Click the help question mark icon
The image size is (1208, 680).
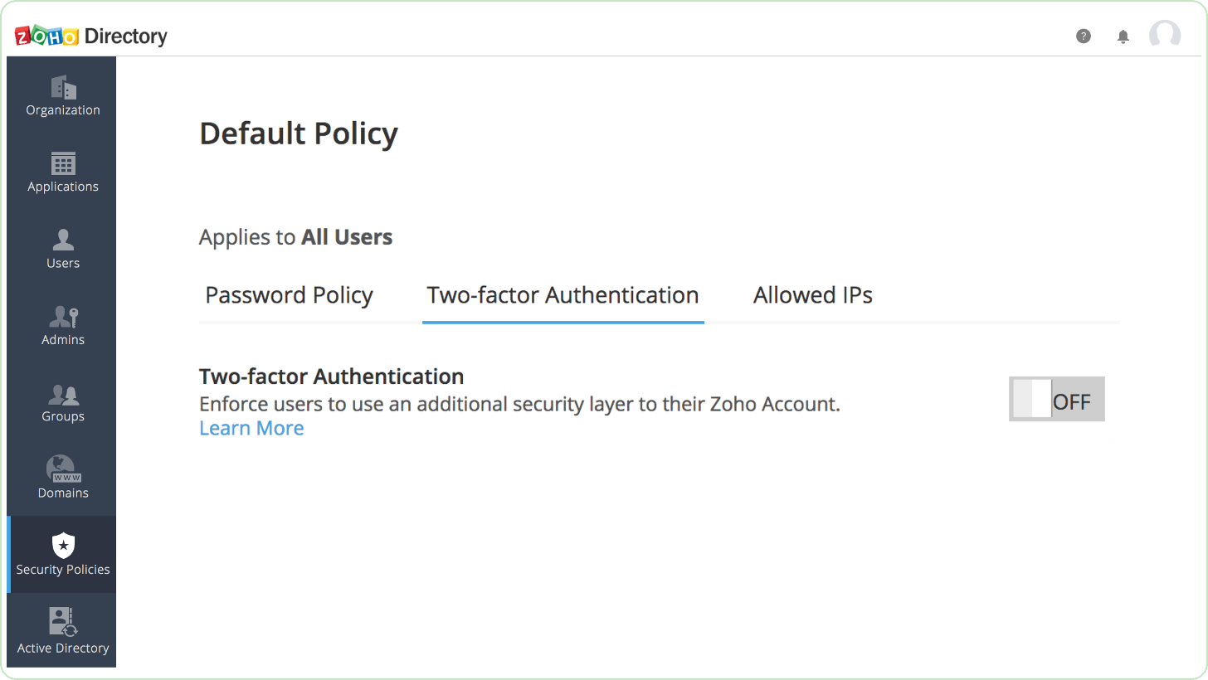click(x=1084, y=36)
